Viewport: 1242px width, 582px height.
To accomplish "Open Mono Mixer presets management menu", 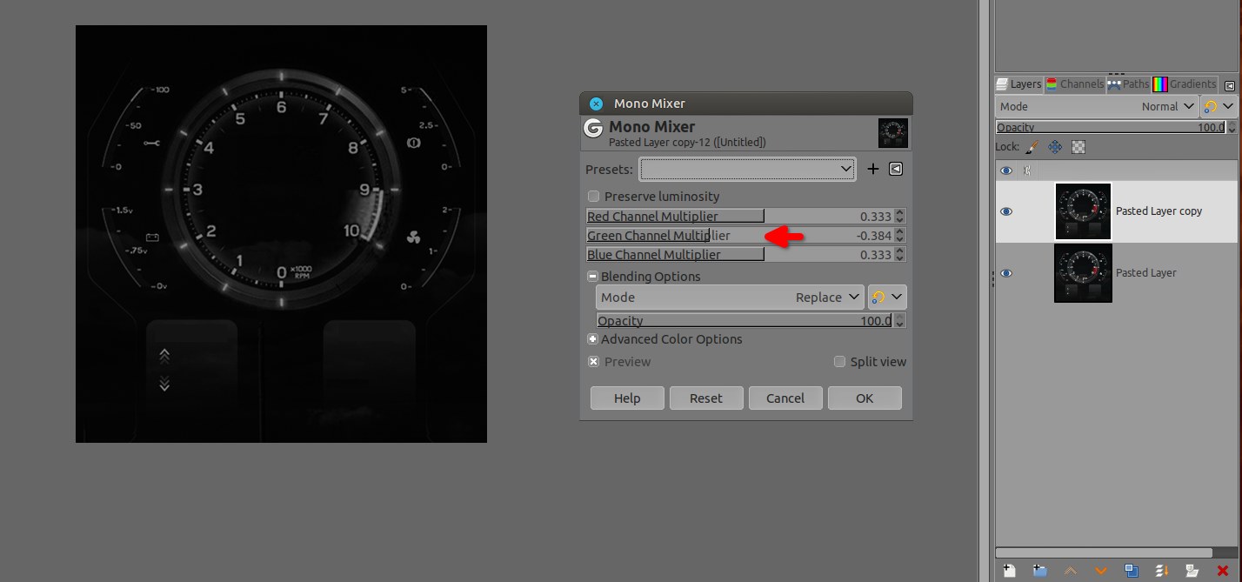I will click(x=896, y=169).
